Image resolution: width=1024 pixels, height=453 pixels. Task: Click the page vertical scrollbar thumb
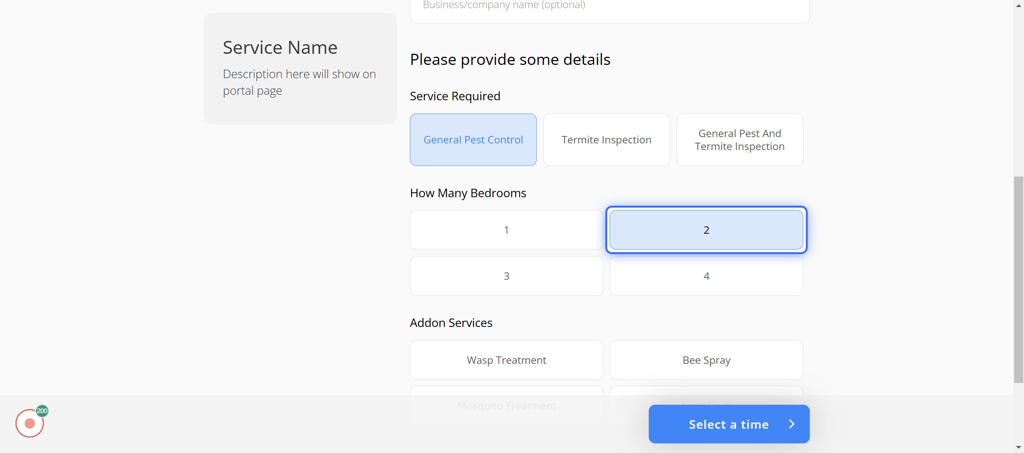pos(1018,279)
